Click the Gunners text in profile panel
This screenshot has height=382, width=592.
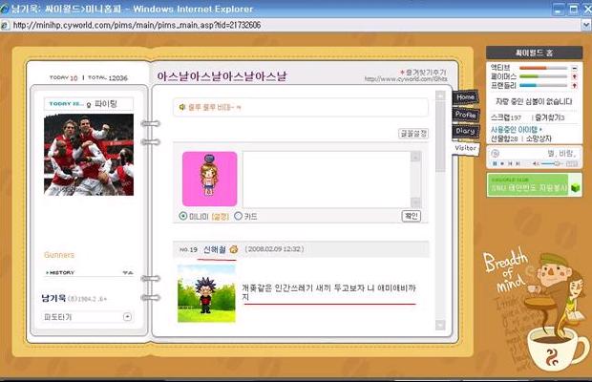pos(59,255)
